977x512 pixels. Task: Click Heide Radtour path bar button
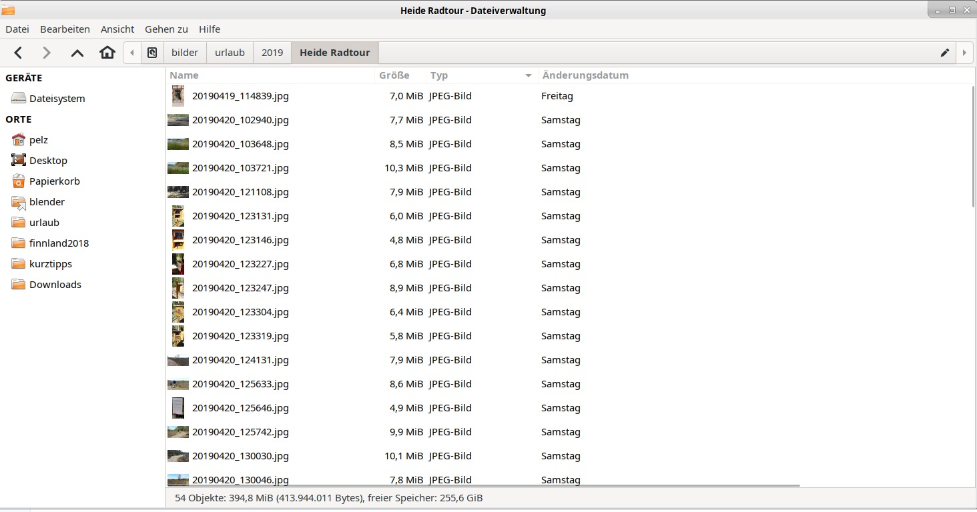pyautogui.click(x=335, y=53)
